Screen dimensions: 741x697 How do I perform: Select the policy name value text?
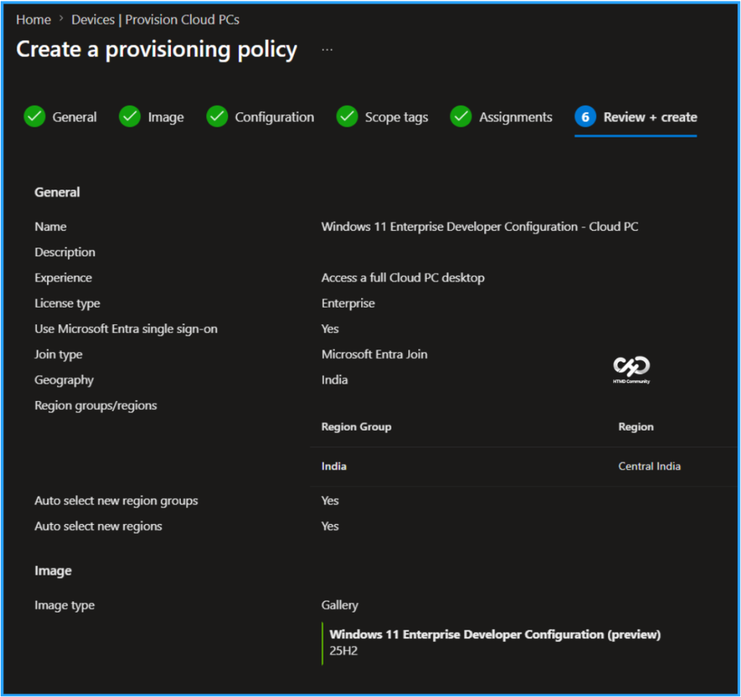tap(480, 227)
